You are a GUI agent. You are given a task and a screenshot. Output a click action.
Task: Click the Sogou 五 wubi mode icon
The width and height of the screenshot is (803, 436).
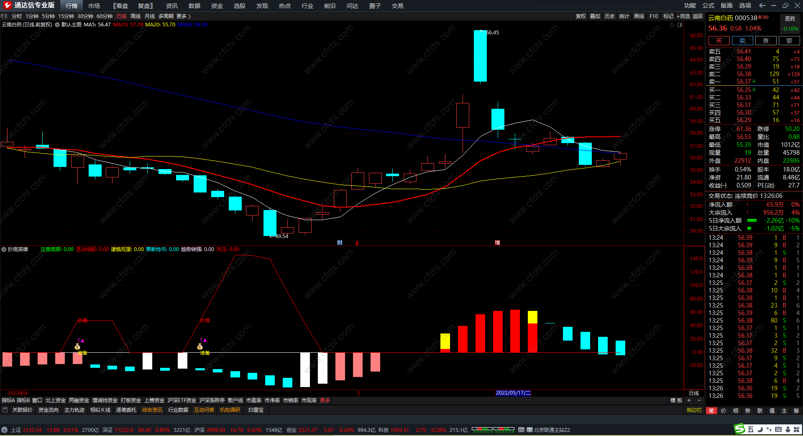(751, 429)
